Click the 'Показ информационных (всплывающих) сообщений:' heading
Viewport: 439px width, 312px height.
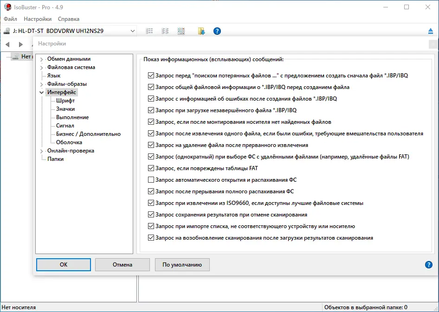click(213, 59)
